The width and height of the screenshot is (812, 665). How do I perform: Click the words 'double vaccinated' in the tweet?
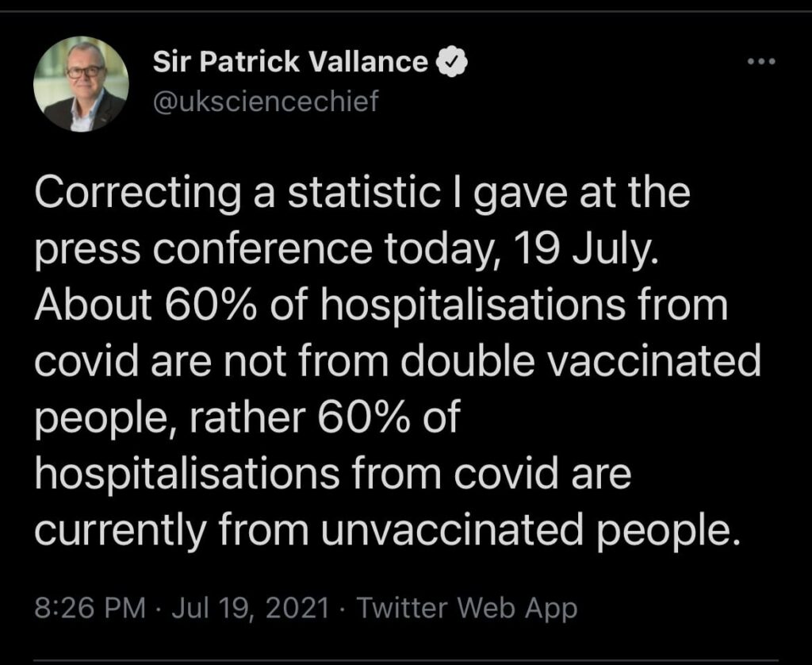click(x=580, y=361)
